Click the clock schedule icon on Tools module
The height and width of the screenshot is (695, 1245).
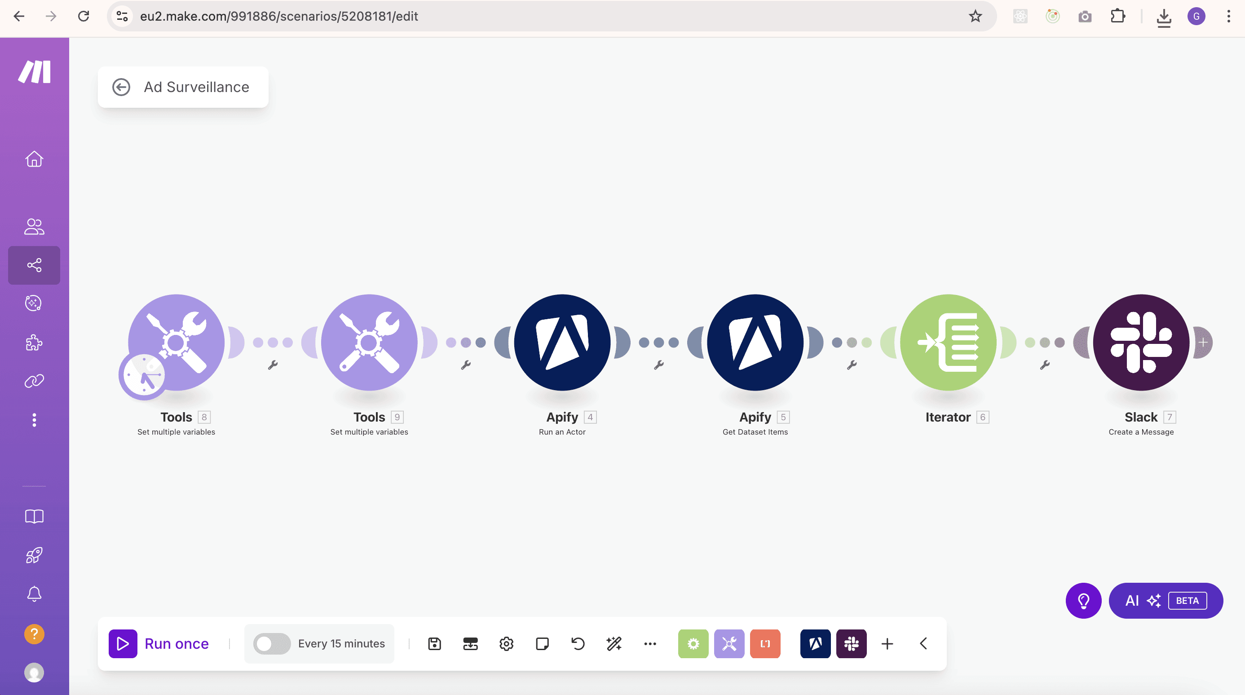tap(143, 376)
